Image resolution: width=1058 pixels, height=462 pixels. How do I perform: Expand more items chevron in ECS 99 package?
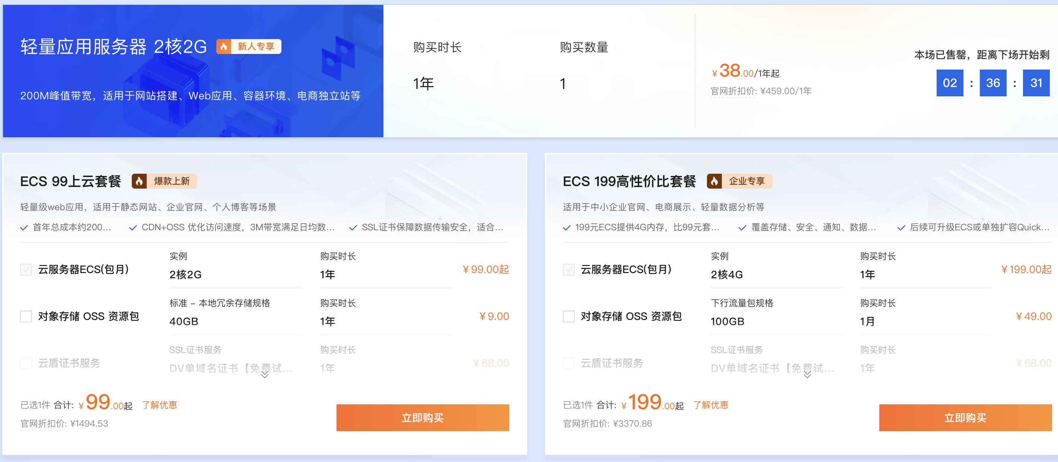click(x=265, y=375)
